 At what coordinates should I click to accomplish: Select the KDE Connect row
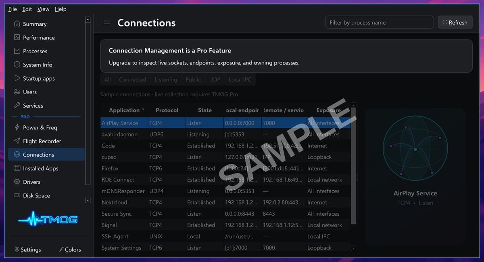click(225, 179)
